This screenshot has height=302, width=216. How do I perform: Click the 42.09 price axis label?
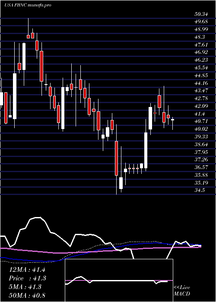(x=200, y=106)
